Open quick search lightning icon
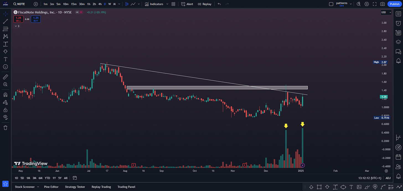 (359, 4)
